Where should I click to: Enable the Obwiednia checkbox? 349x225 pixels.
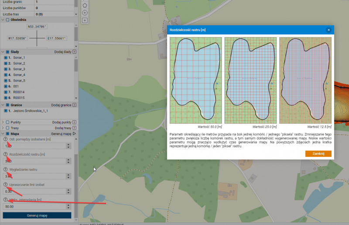point(7,20)
